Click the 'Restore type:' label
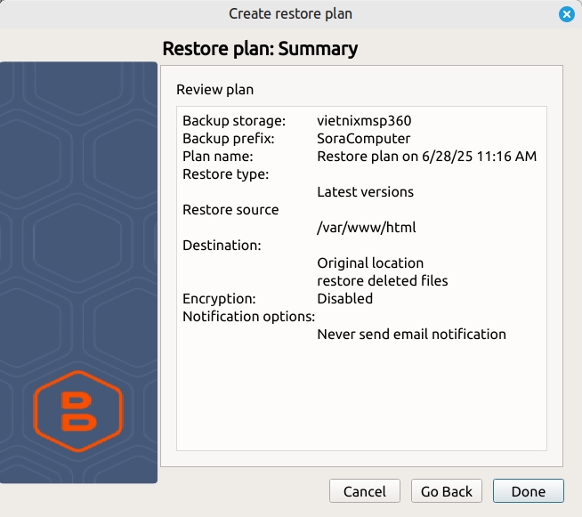Image resolution: width=582 pixels, height=517 pixels. [226, 174]
